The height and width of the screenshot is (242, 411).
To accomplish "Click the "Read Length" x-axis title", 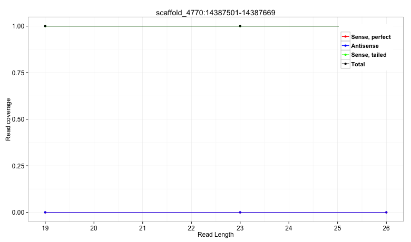I will click(216, 235).
